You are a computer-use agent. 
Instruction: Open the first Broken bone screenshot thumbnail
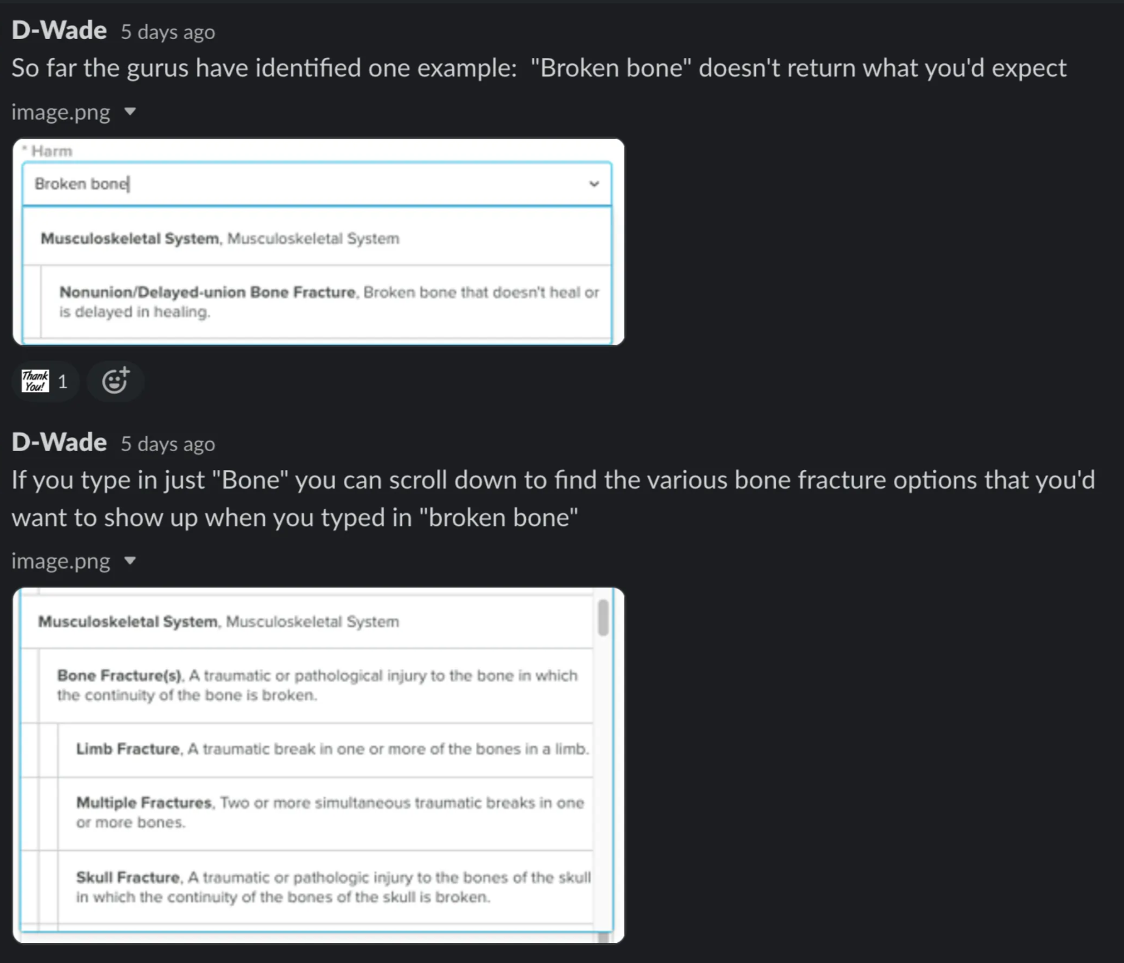pos(318,240)
